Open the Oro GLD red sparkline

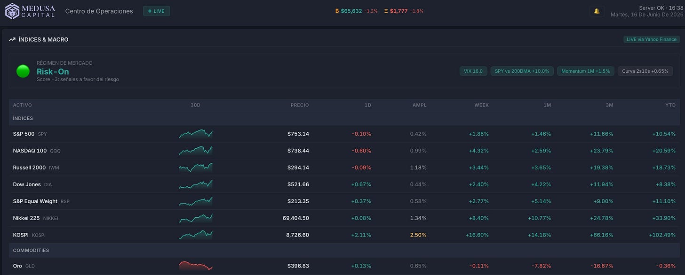coord(196,266)
